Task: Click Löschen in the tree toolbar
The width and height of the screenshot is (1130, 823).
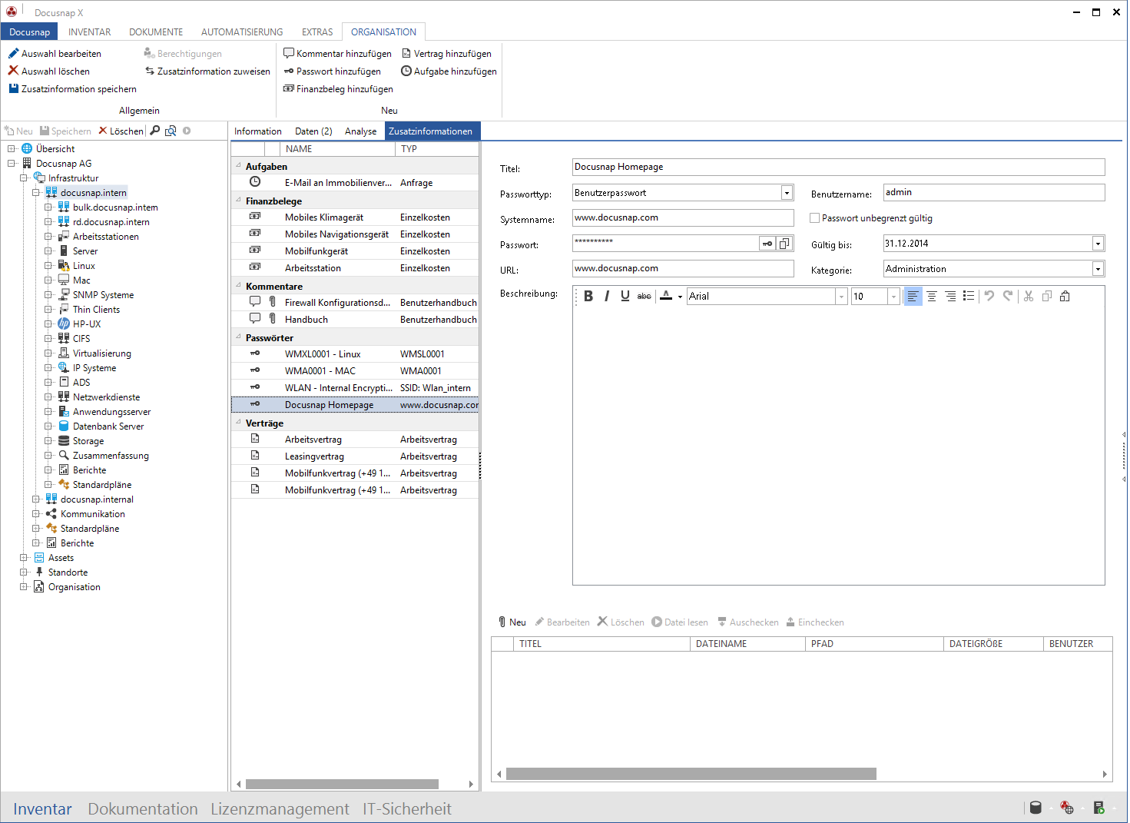Action: [121, 131]
